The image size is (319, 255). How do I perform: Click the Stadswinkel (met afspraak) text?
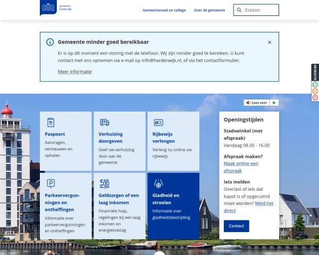pyautogui.click(x=243, y=134)
